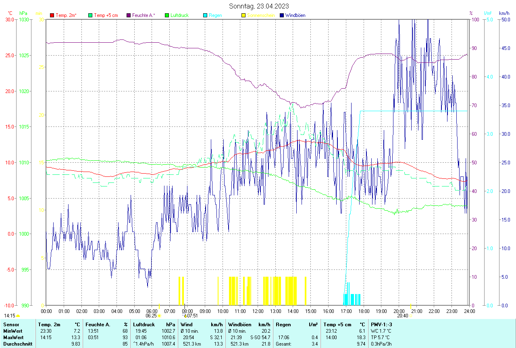Click the Feuchte A.* legend label
The width and height of the screenshot is (516, 348).
tap(144, 15)
